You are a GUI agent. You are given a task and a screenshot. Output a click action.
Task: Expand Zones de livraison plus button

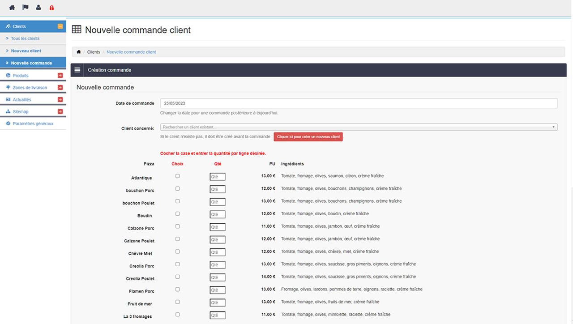click(60, 88)
